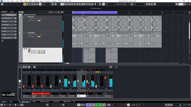Select the Zoom magnifier tool

tap(80, 4)
